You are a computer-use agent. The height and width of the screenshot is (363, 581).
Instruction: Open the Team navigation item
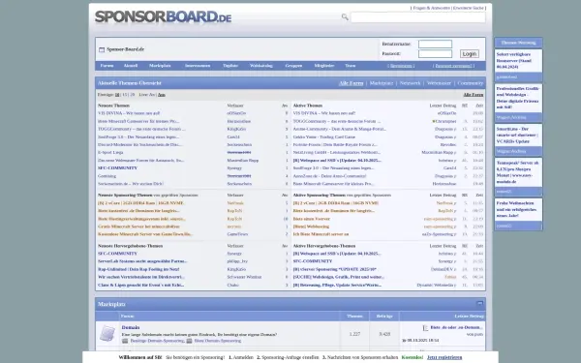click(x=351, y=66)
